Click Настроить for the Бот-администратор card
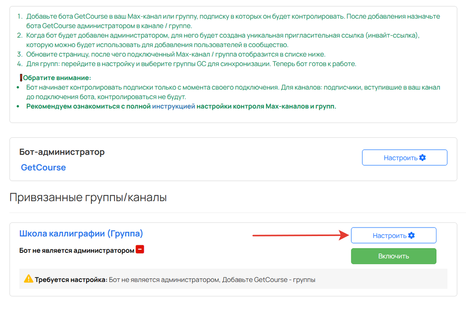 pyautogui.click(x=404, y=157)
